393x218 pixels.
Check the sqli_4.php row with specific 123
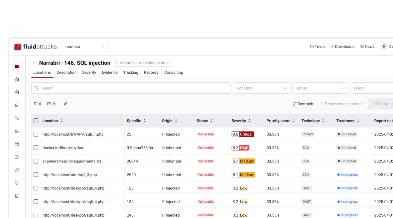(x=36, y=188)
